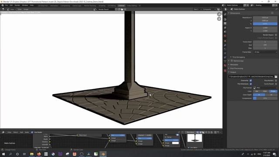Set Color Depth to 16
The height and width of the screenshot is (157, 279).
pyautogui.click(x=271, y=95)
